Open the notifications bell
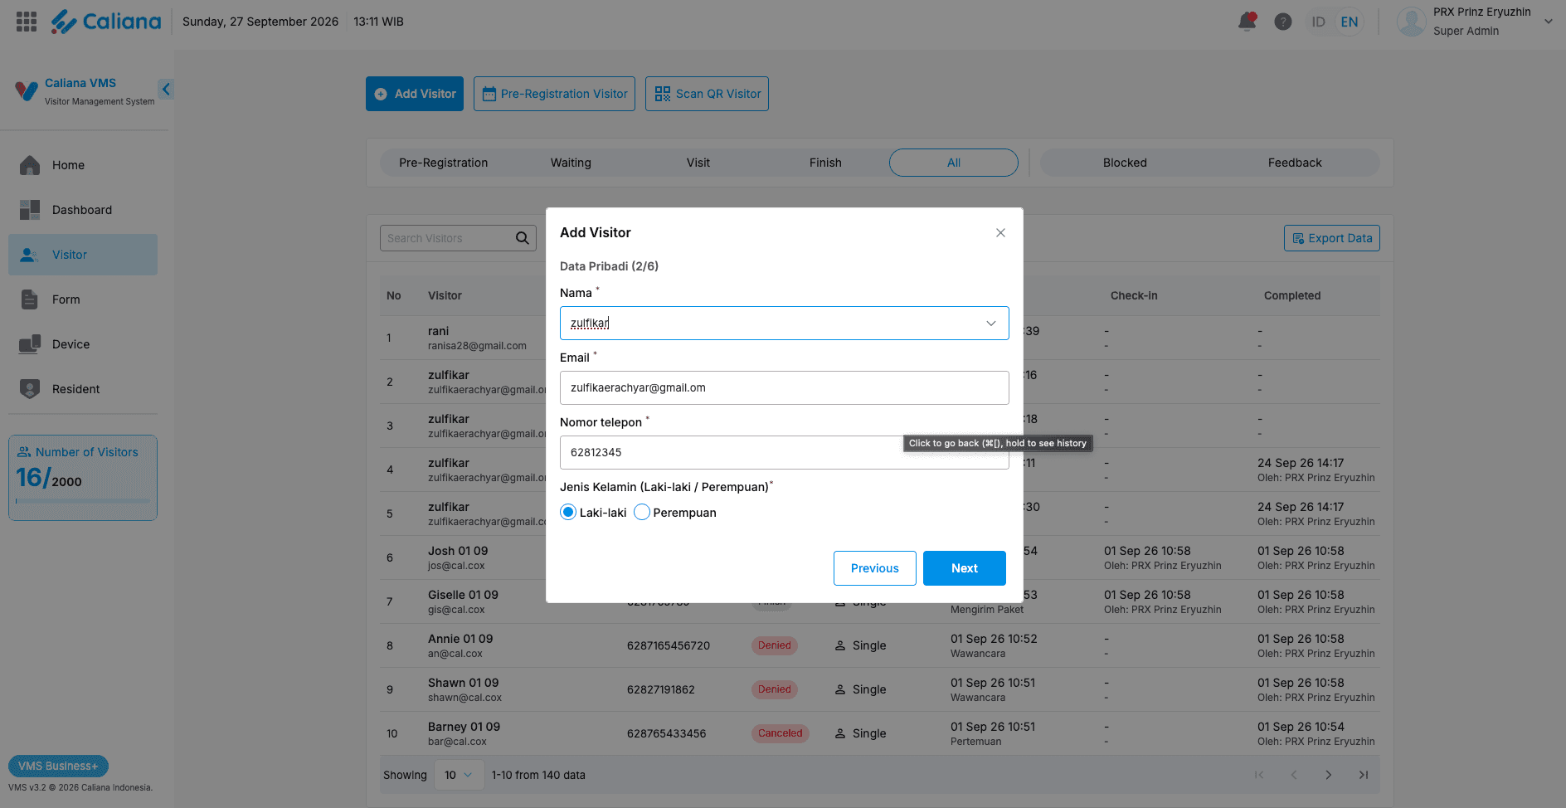Screen dimensions: 1566x808 click(1247, 22)
